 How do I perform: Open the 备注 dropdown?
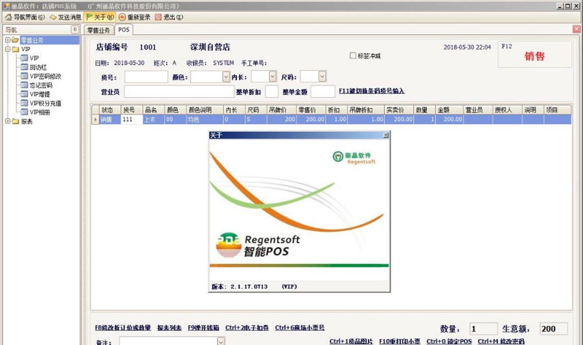click(221, 341)
